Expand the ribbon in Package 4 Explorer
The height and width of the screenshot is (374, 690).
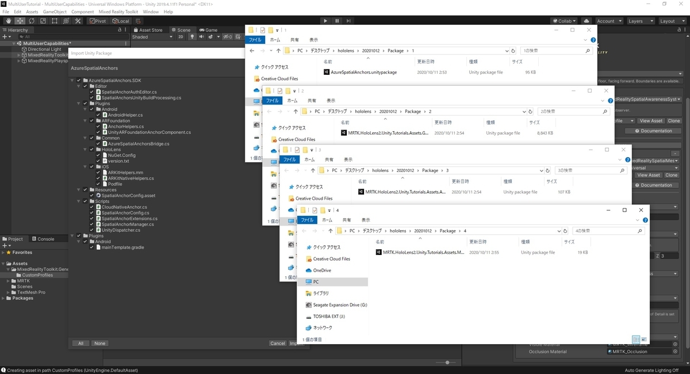pyautogui.click(x=637, y=220)
